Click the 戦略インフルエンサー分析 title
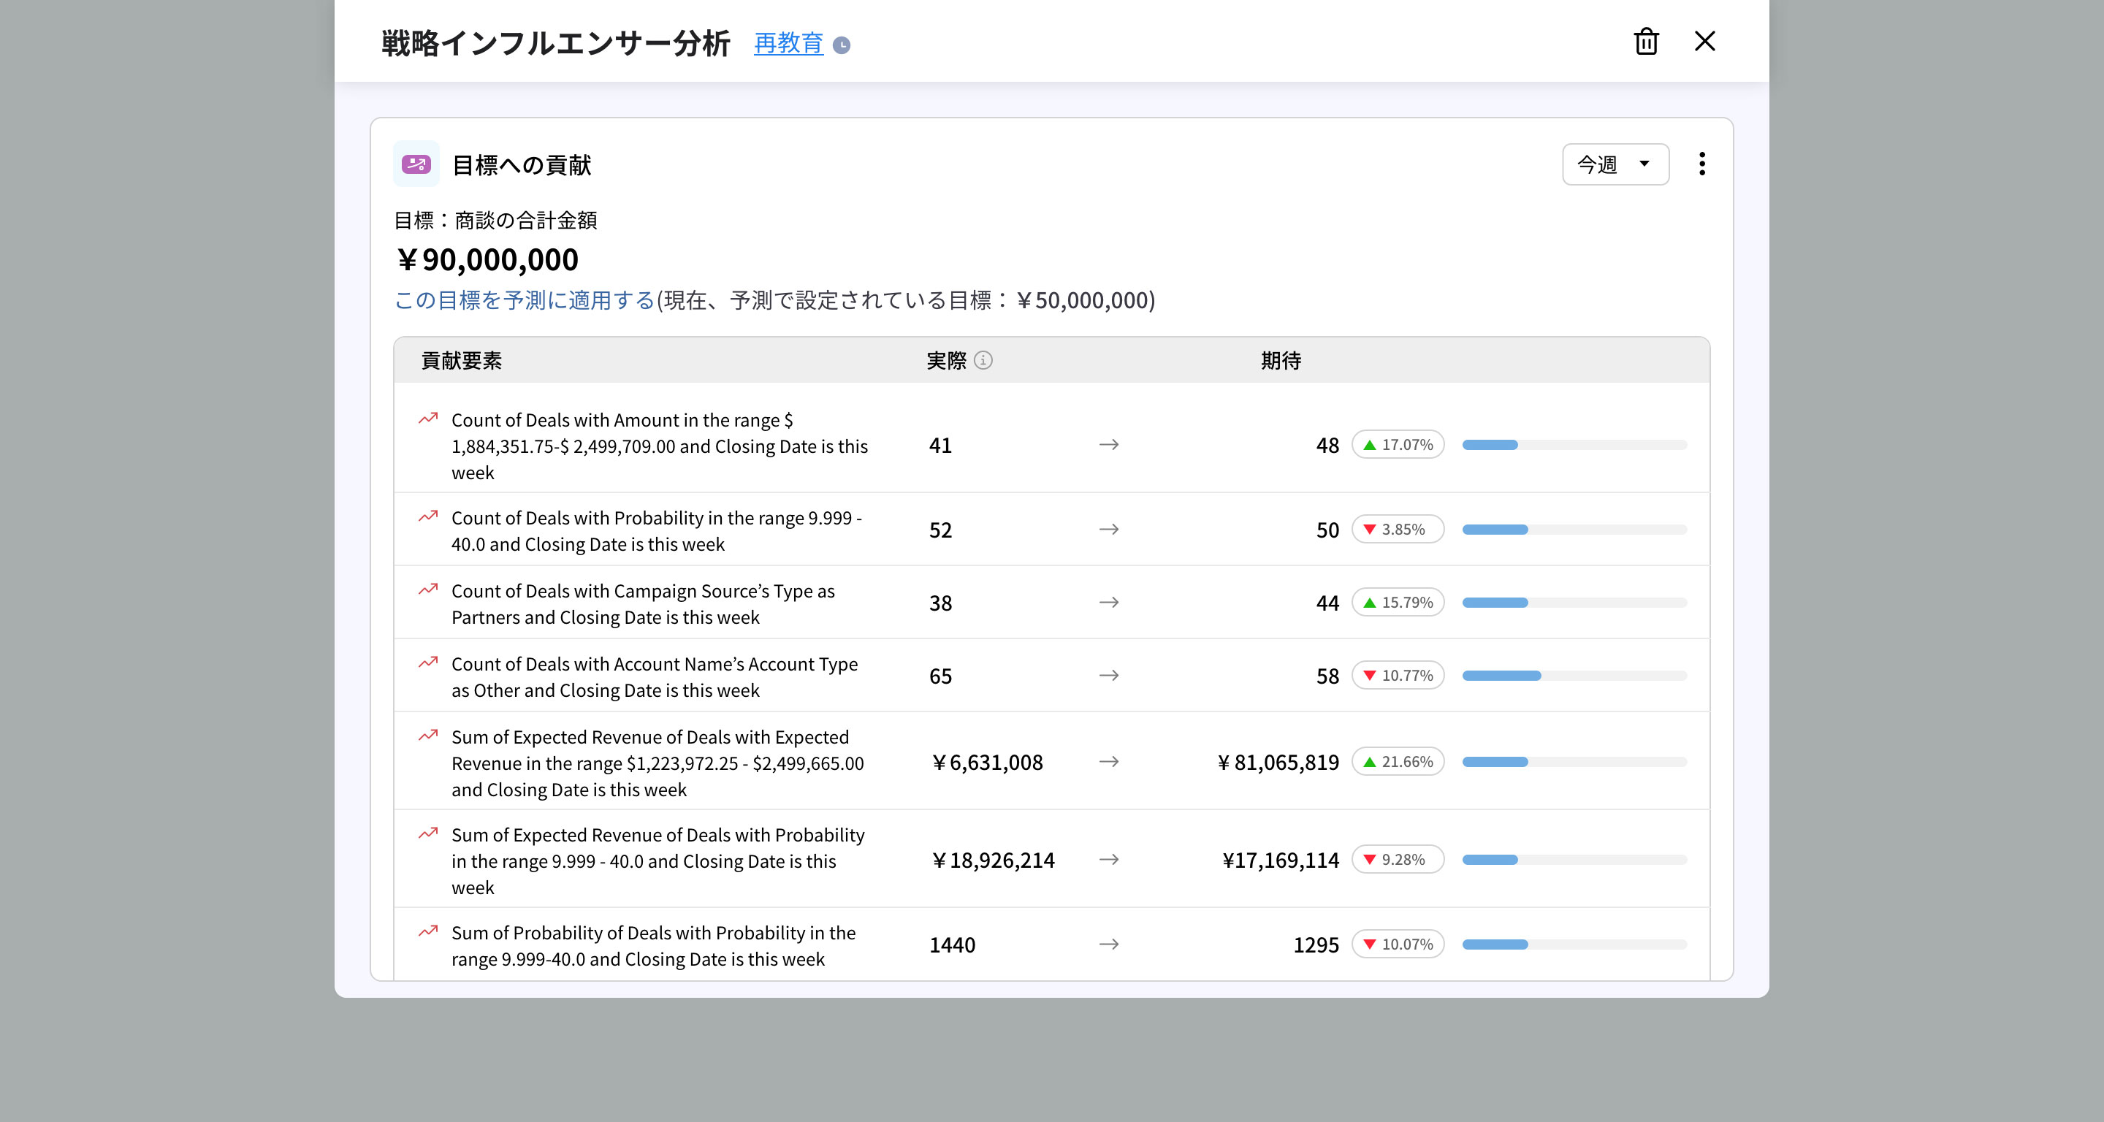 coord(555,42)
